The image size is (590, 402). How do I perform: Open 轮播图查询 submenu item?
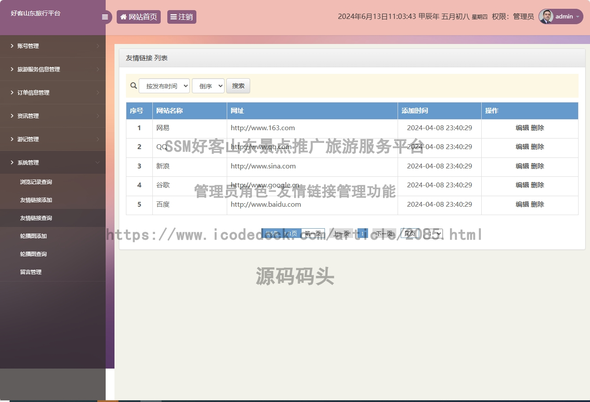click(53, 254)
